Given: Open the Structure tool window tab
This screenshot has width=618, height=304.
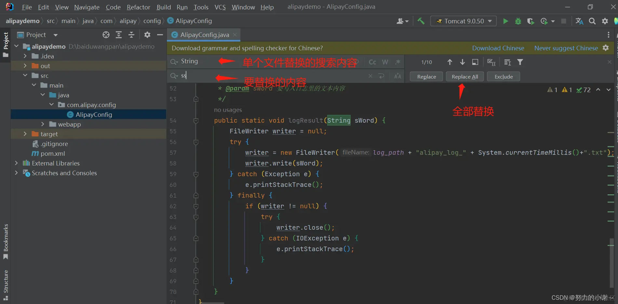Looking at the screenshot, I should pos(6,285).
